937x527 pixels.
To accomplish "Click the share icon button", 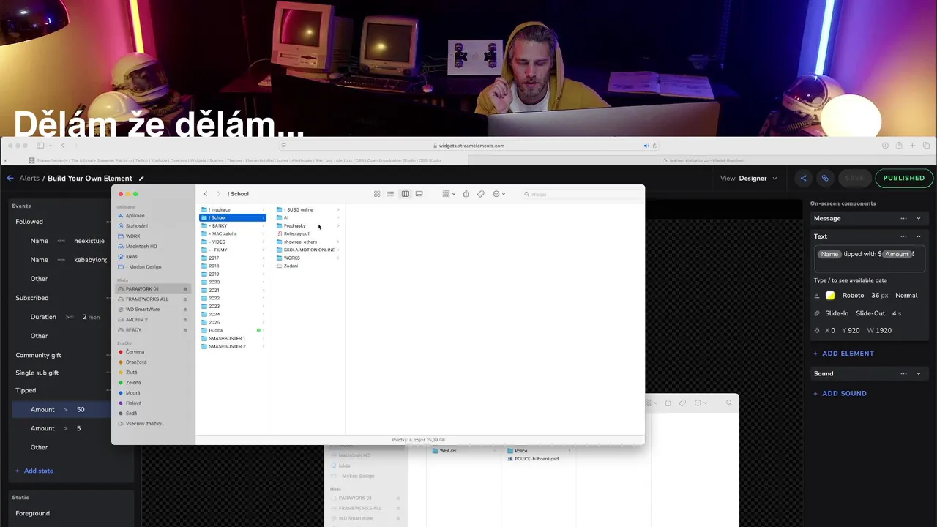I will (803, 178).
